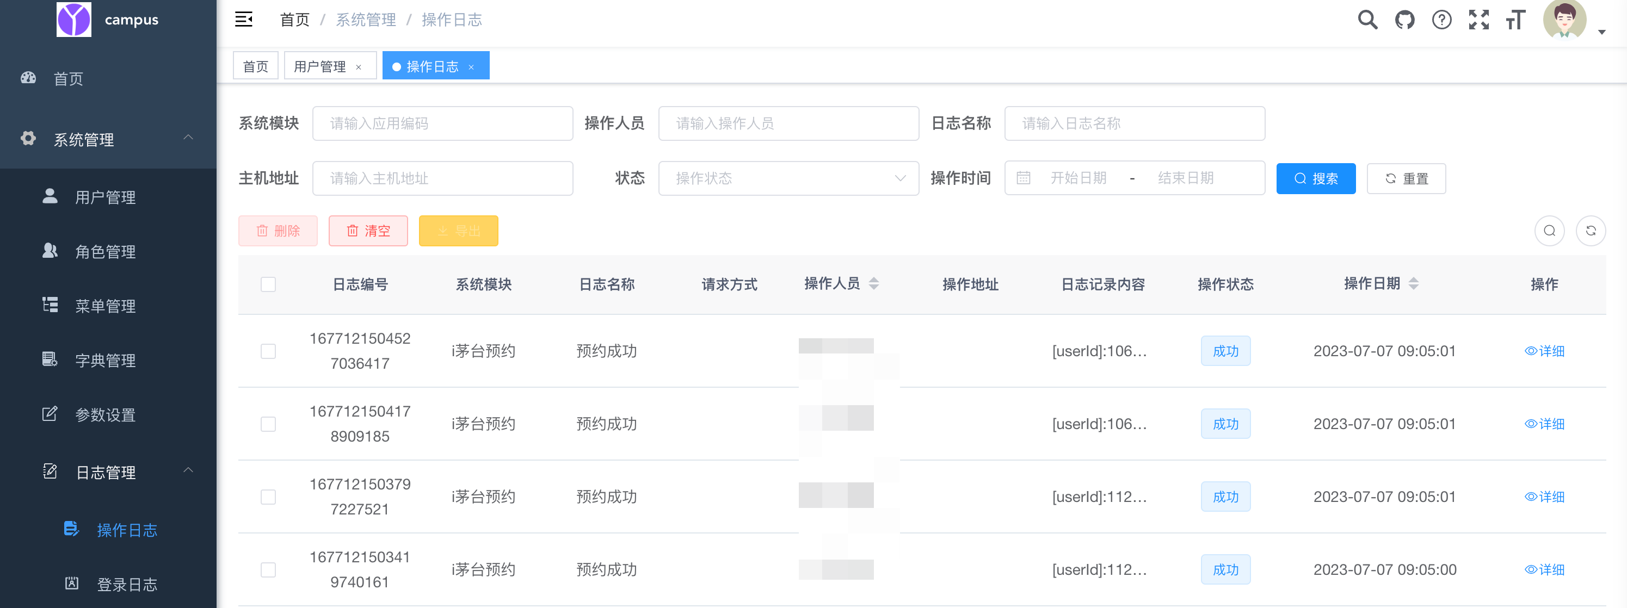The height and width of the screenshot is (608, 1627).
Task: Open 详细 details of the first log entry
Action: click(x=1545, y=351)
